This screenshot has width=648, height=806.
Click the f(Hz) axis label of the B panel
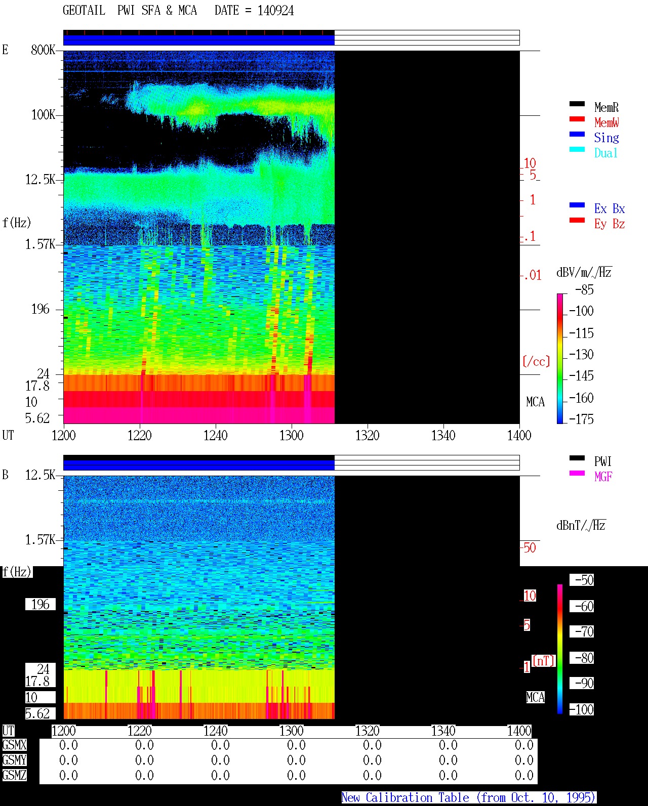point(17,572)
